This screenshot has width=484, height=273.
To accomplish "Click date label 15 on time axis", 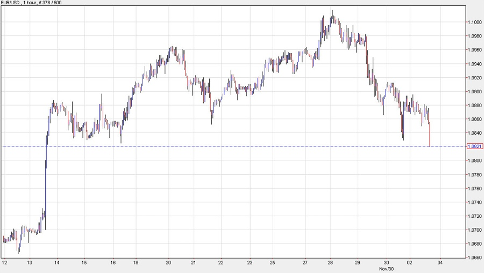I will (x=84, y=263).
